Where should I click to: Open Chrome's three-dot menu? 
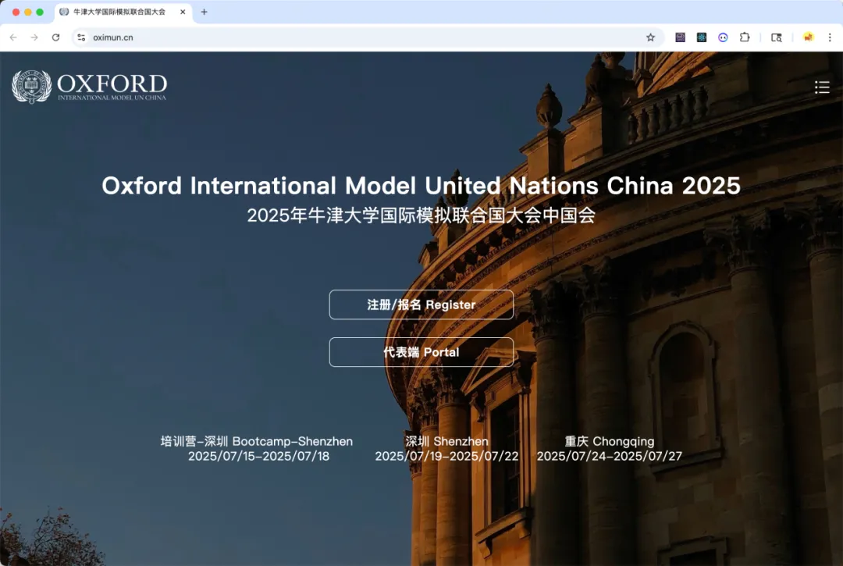tap(829, 37)
